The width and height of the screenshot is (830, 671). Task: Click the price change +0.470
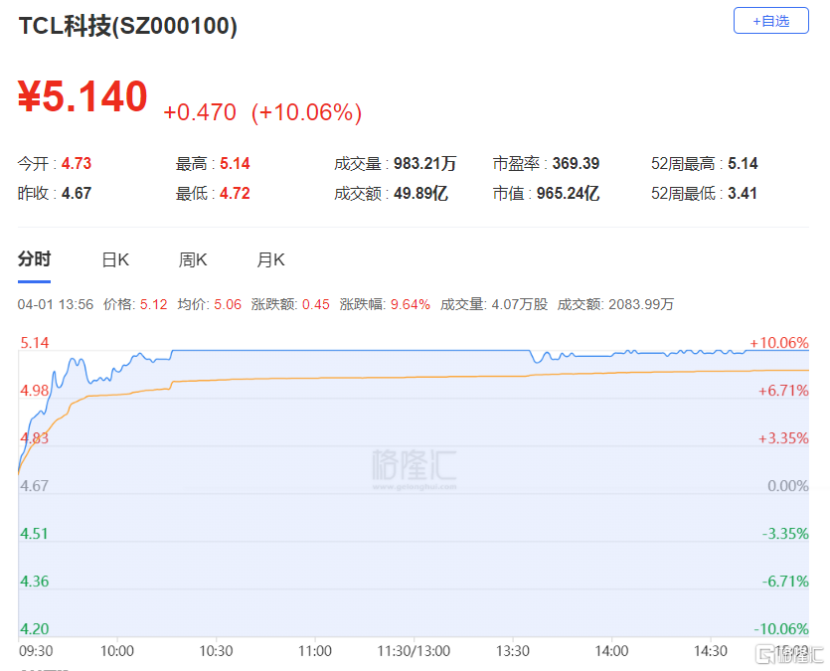pos(200,112)
